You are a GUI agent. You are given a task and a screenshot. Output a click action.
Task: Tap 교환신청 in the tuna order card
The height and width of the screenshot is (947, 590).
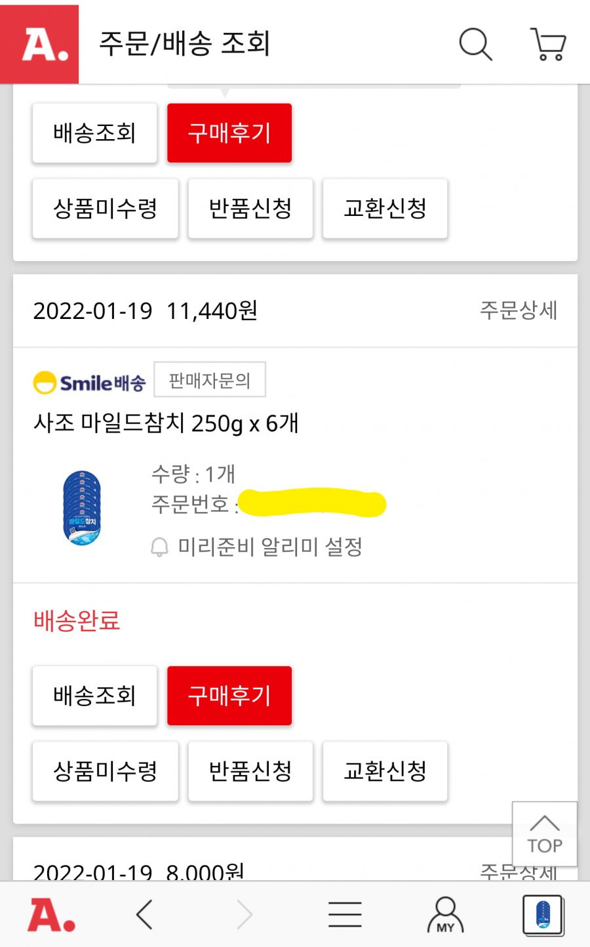pos(385,771)
